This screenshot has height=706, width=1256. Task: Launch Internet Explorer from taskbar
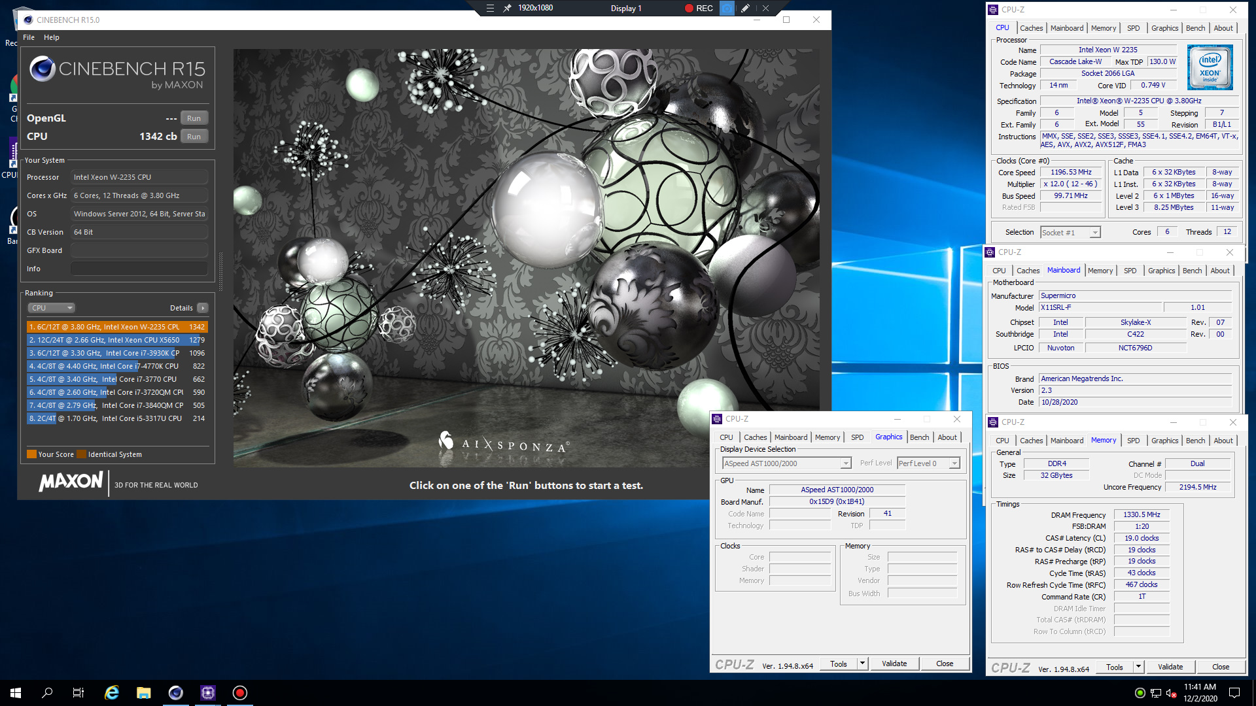(x=112, y=693)
